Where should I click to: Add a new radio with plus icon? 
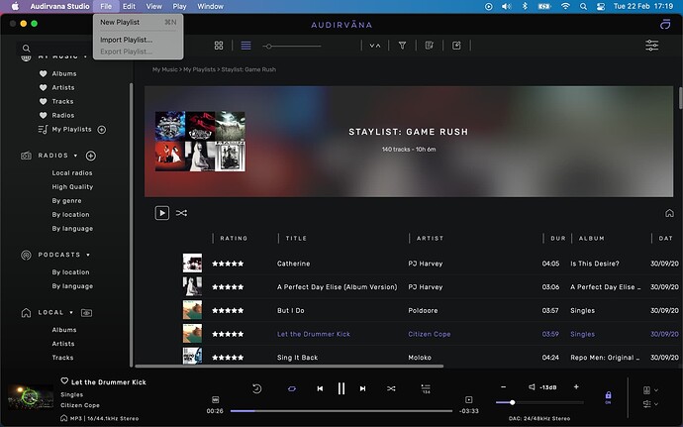(x=91, y=156)
